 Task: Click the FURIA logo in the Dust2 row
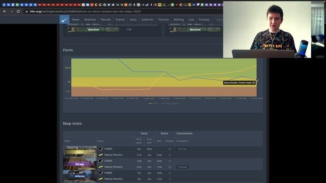[101, 149]
